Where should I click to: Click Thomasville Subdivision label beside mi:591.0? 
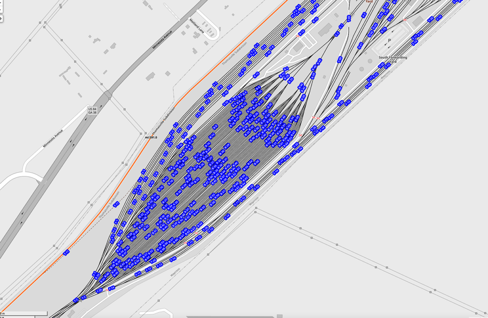pyautogui.click(x=163, y=123)
